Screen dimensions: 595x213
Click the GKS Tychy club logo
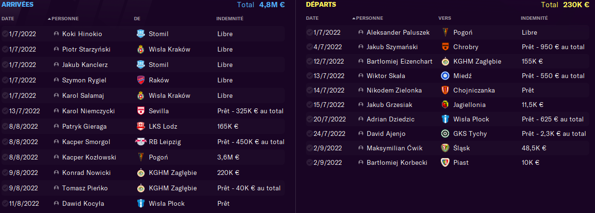click(x=445, y=133)
